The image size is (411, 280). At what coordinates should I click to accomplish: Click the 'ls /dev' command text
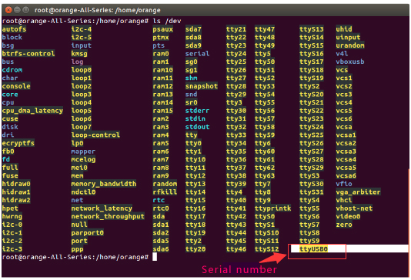[x=167, y=21]
